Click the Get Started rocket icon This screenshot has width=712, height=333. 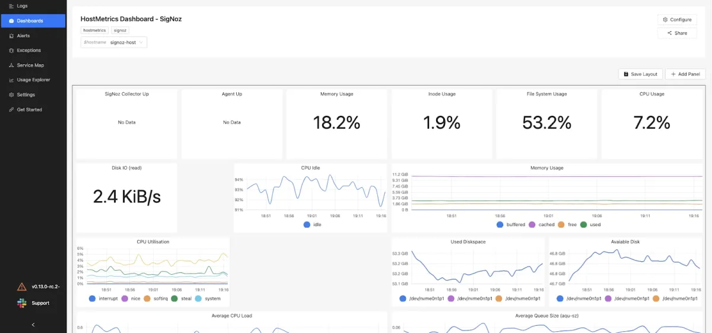pos(11,110)
